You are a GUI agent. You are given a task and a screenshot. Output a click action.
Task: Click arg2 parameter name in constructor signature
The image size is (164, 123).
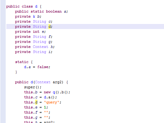(57, 82)
